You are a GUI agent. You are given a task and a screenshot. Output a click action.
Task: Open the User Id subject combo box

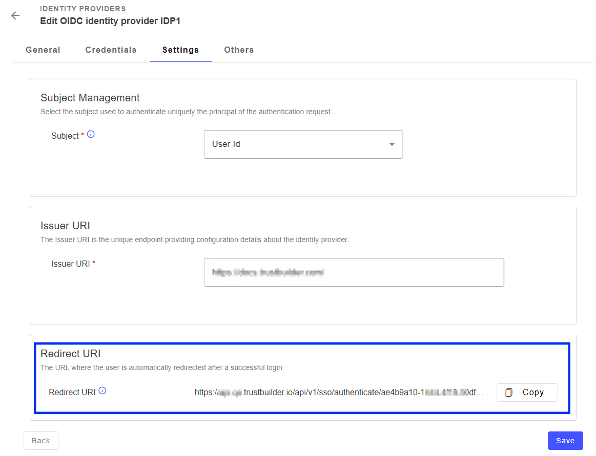(297, 144)
